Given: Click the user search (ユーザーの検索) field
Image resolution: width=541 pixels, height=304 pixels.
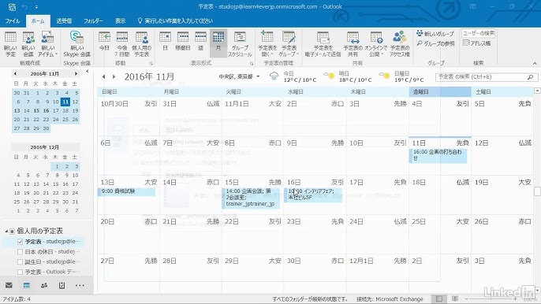Looking at the screenshot, I should tap(478, 33).
